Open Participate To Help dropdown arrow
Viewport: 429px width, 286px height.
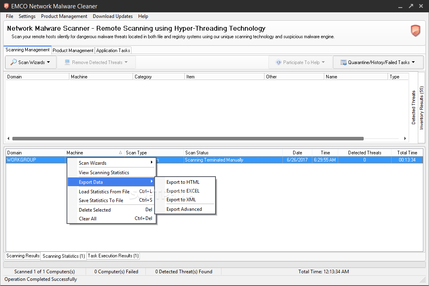[323, 62]
